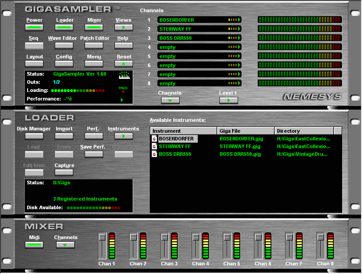Click the Help button
362x274 pixels.
tap(124, 46)
